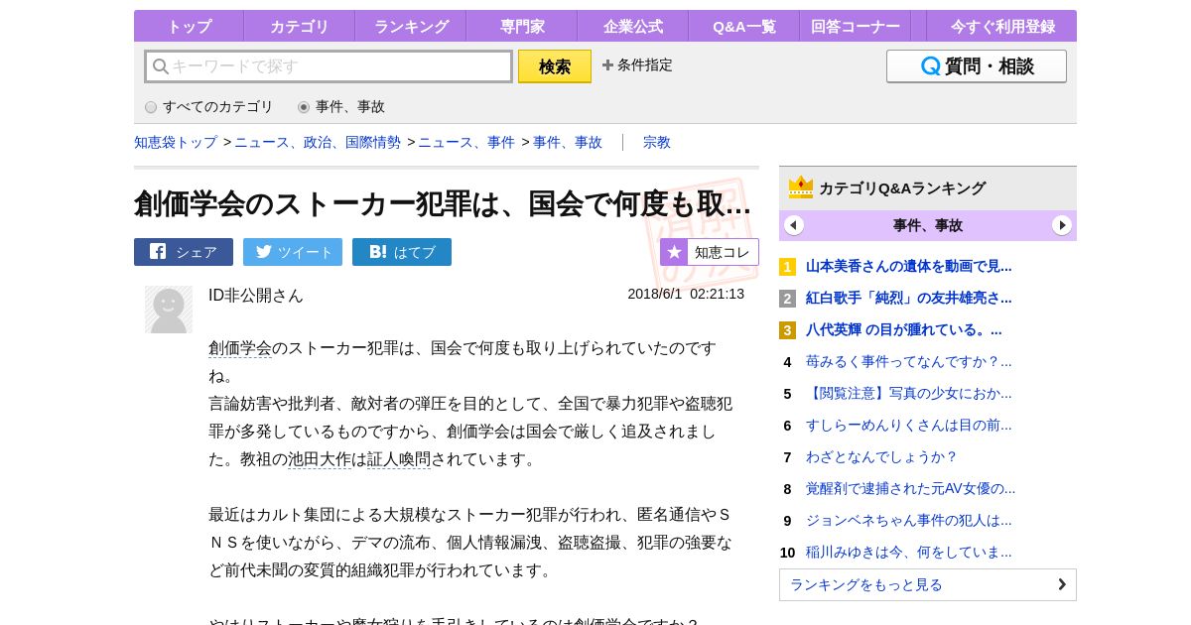Open ranking 8 覚醒剤で逮捕された link
This screenshot has height=625, width=1191.
pyautogui.click(x=911, y=488)
